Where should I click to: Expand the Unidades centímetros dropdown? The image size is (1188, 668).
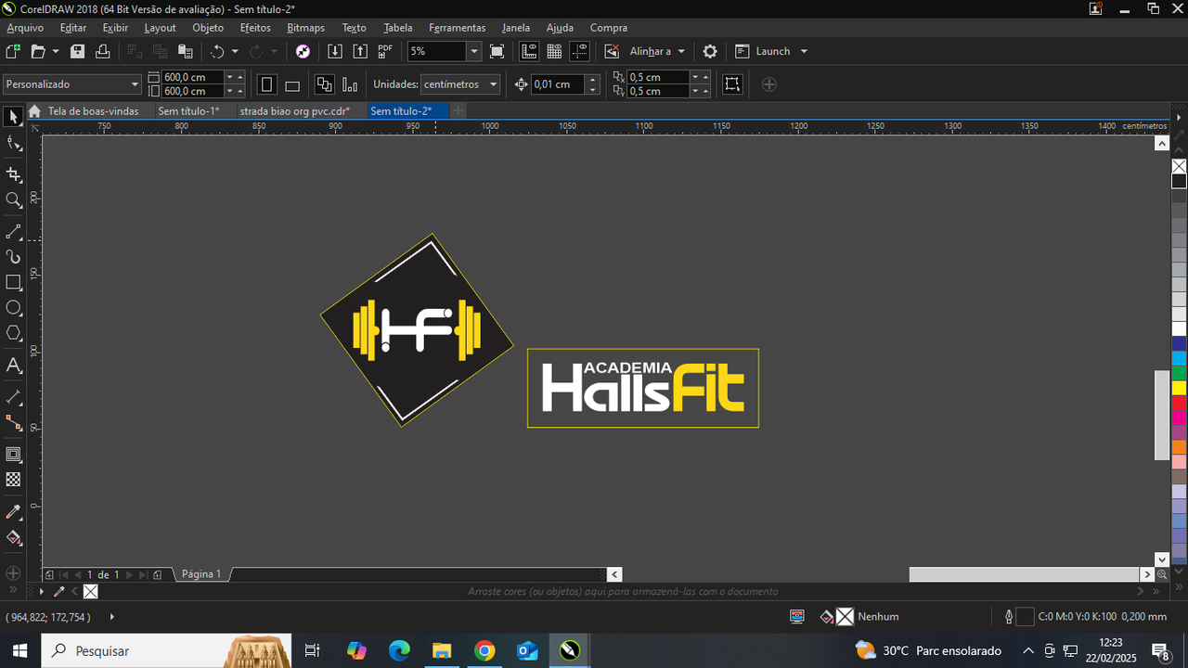pyautogui.click(x=493, y=84)
